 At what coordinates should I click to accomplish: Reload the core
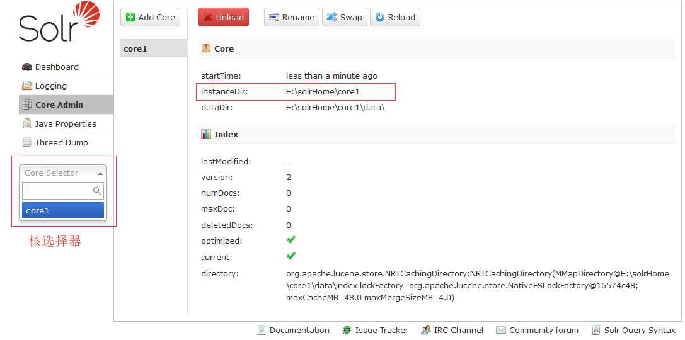click(395, 18)
